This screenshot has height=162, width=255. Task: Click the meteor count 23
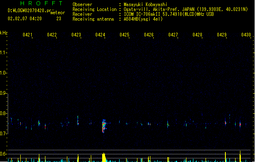[x=59, y=19]
